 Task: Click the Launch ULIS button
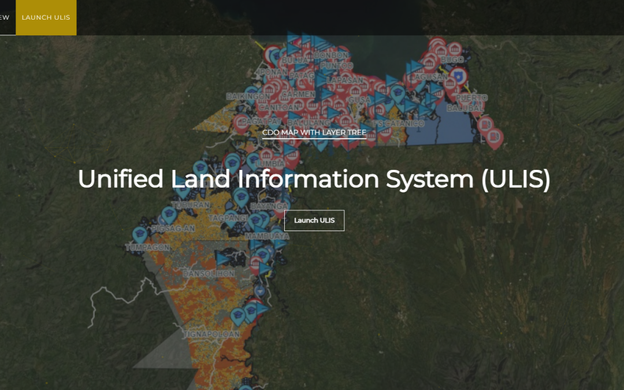[314, 220]
